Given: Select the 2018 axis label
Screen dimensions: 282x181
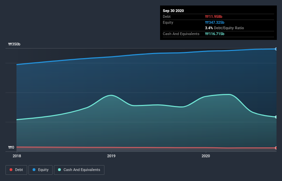Looking at the screenshot, I should 17,156.
